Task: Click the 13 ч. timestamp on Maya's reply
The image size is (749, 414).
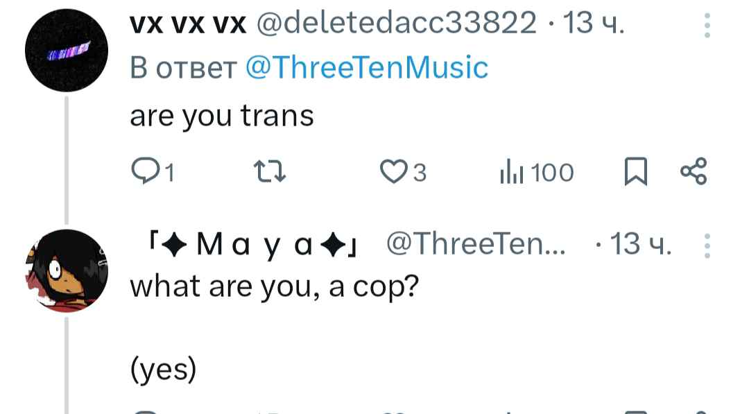Action: [642, 244]
